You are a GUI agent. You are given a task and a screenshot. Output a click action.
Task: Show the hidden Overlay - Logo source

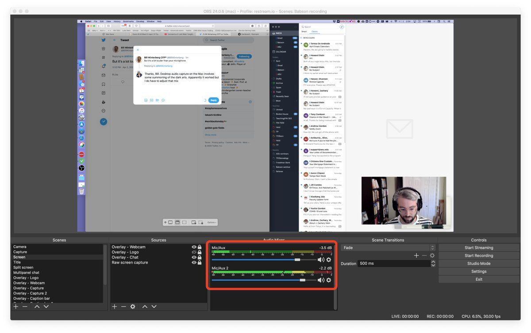tap(194, 252)
